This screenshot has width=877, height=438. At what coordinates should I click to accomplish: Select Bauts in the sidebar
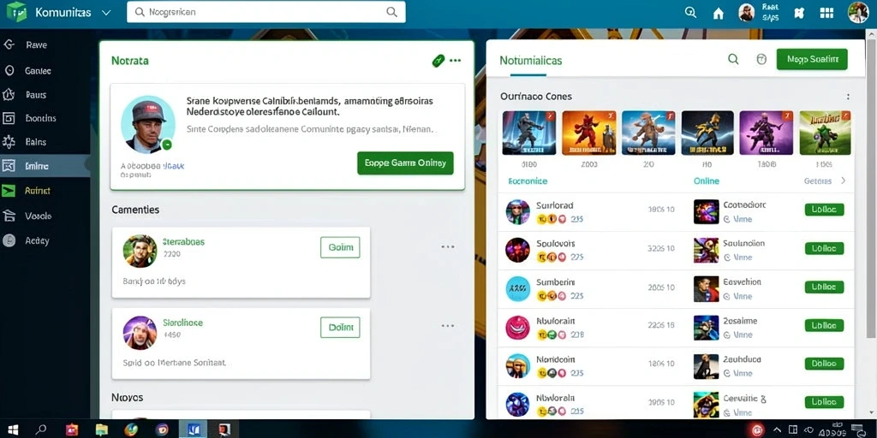(45, 95)
